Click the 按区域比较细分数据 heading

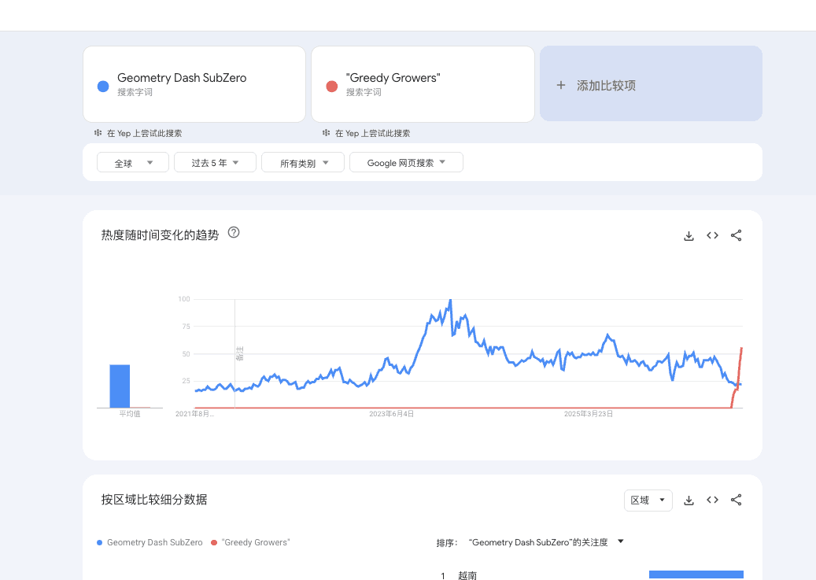coord(154,500)
